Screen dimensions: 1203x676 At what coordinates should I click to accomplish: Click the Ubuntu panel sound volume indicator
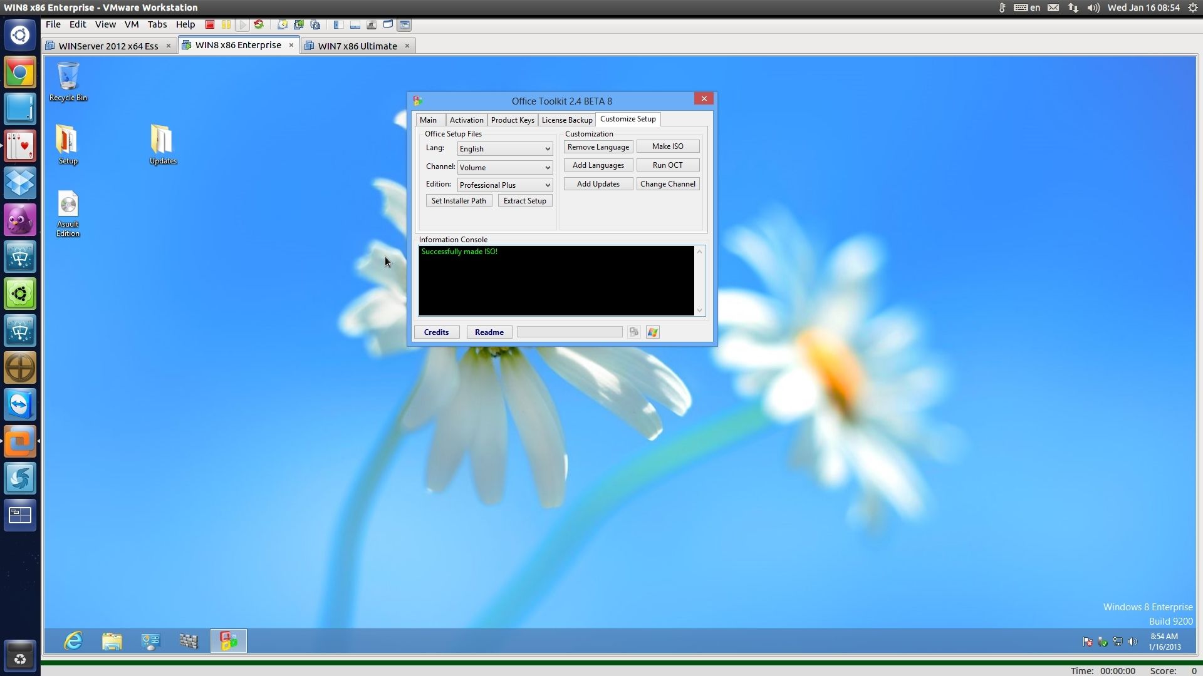tap(1093, 8)
